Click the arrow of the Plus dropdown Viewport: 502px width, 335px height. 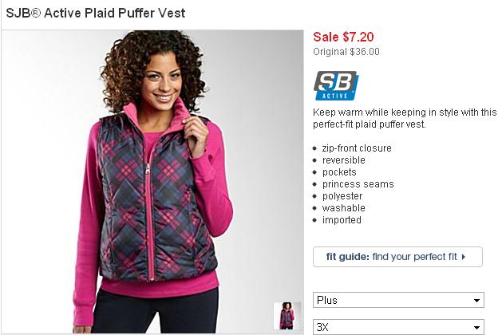point(476,301)
